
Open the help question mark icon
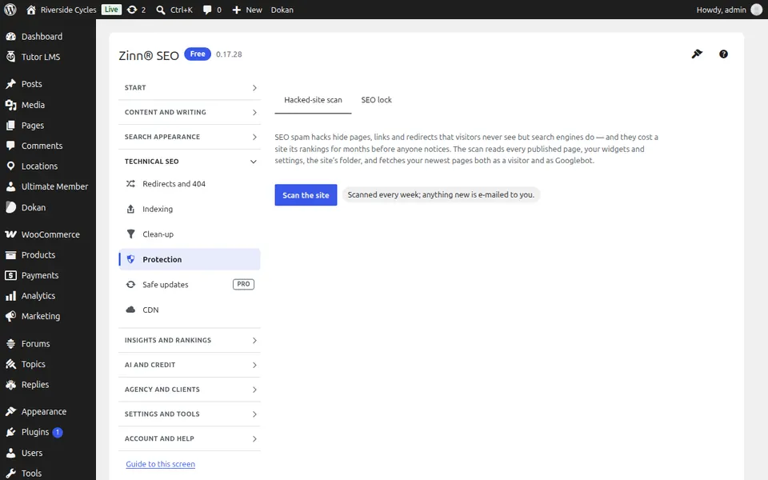tap(723, 54)
